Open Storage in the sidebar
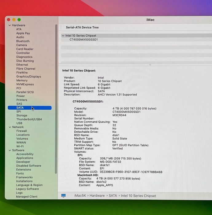The height and width of the screenshot is (215, 212). [22, 115]
